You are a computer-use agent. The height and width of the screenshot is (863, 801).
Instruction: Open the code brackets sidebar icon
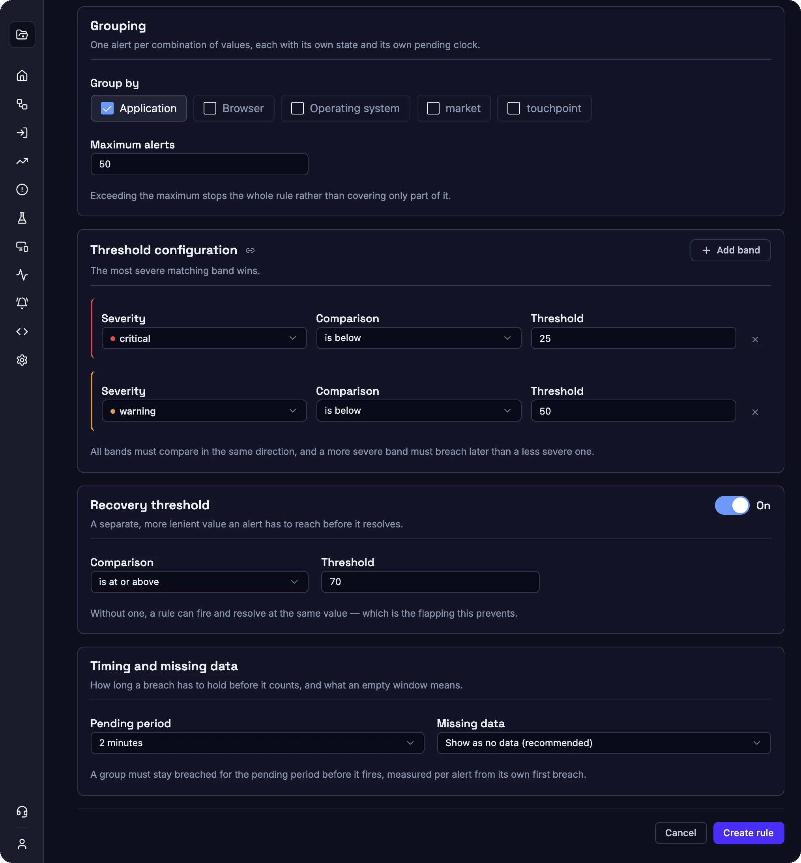tap(22, 331)
